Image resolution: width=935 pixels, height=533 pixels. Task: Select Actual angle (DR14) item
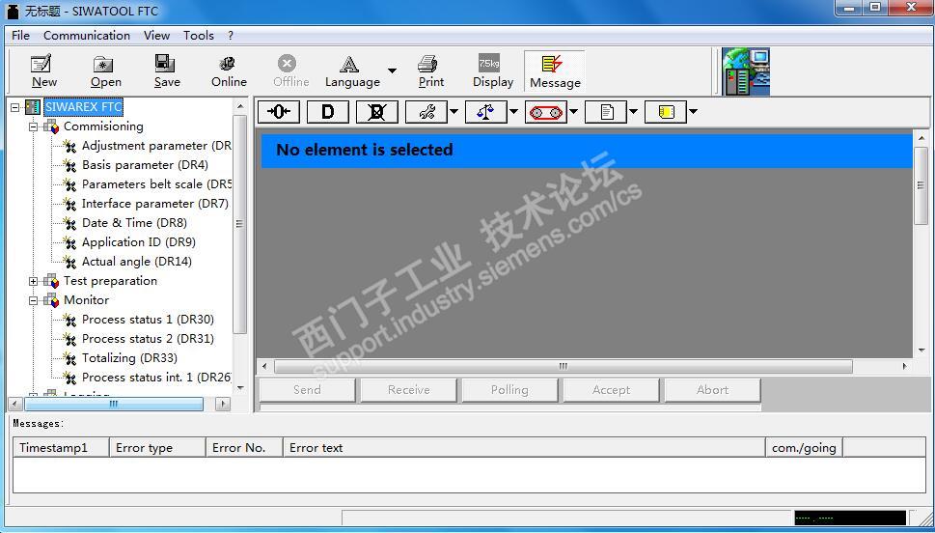pyautogui.click(x=137, y=262)
